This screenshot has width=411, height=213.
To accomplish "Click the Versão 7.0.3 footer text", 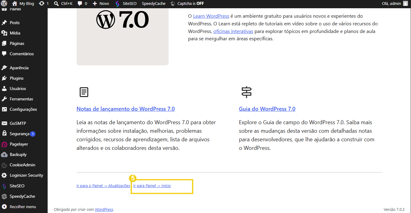I will [x=394, y=209].
